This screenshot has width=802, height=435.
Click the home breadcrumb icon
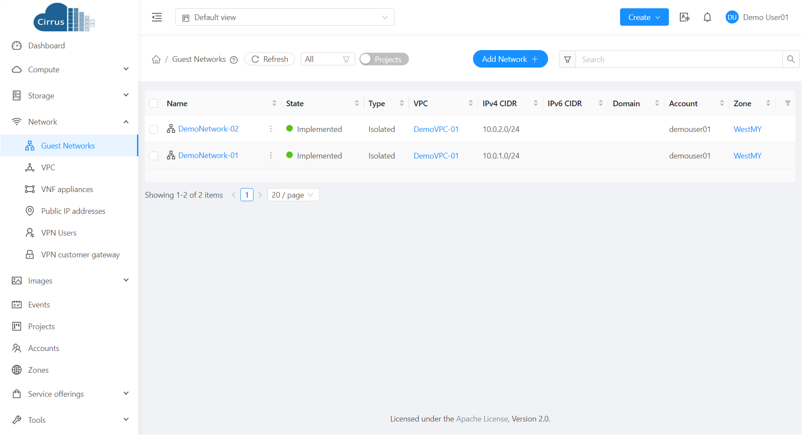click(156, 60)
